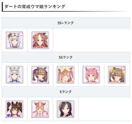Select the silver-haired girl with flower crown

tap(15, 40)
